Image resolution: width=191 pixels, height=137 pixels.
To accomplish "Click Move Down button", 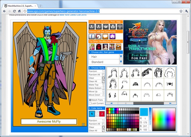I will tap(97, 95).
